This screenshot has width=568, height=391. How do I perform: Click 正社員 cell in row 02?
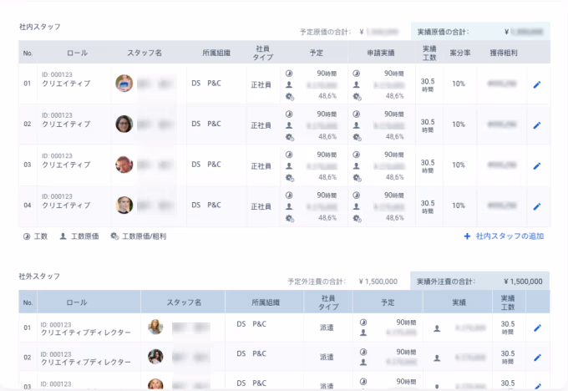click(261, 125)
